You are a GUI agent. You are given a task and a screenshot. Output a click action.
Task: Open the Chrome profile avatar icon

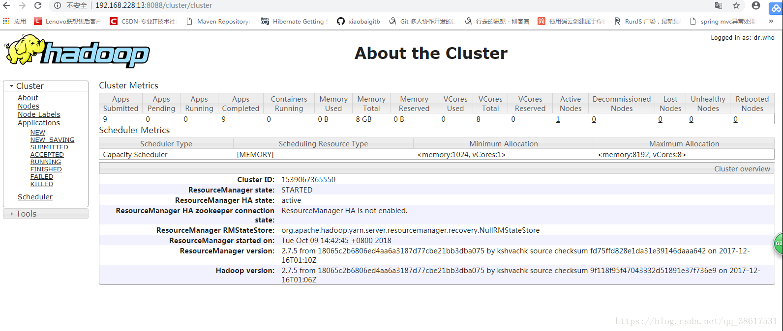point(756,5)
